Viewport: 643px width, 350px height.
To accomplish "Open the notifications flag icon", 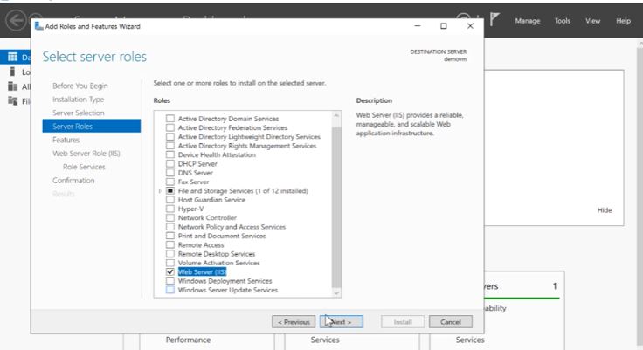I will (494, 20).
